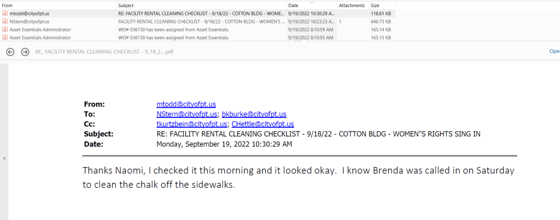560x220 pixels.
Task: Sort by the Attachments column header
Action: coord(351,5)
